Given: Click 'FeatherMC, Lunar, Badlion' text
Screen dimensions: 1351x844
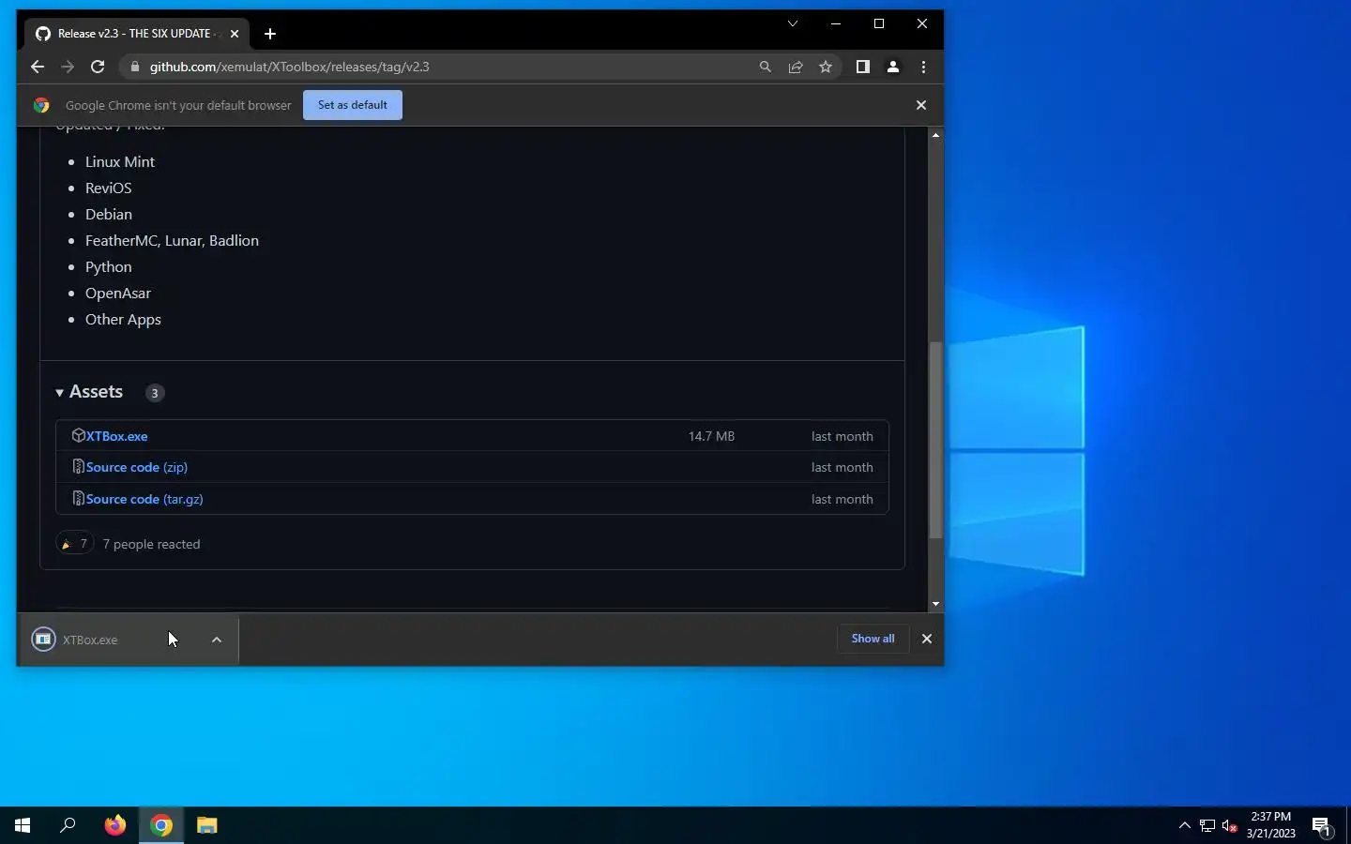Looking at the screenshot, I should click(x=172, y=241).
